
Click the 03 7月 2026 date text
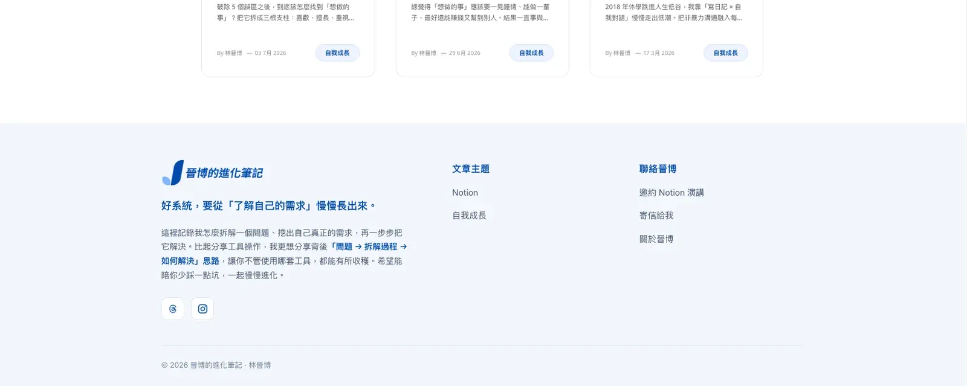coord(270,53)
